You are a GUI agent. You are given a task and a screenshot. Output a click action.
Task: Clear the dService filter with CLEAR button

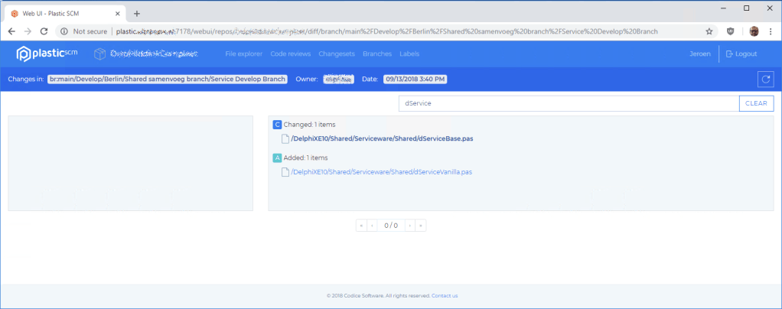click(x=756, y=103)
